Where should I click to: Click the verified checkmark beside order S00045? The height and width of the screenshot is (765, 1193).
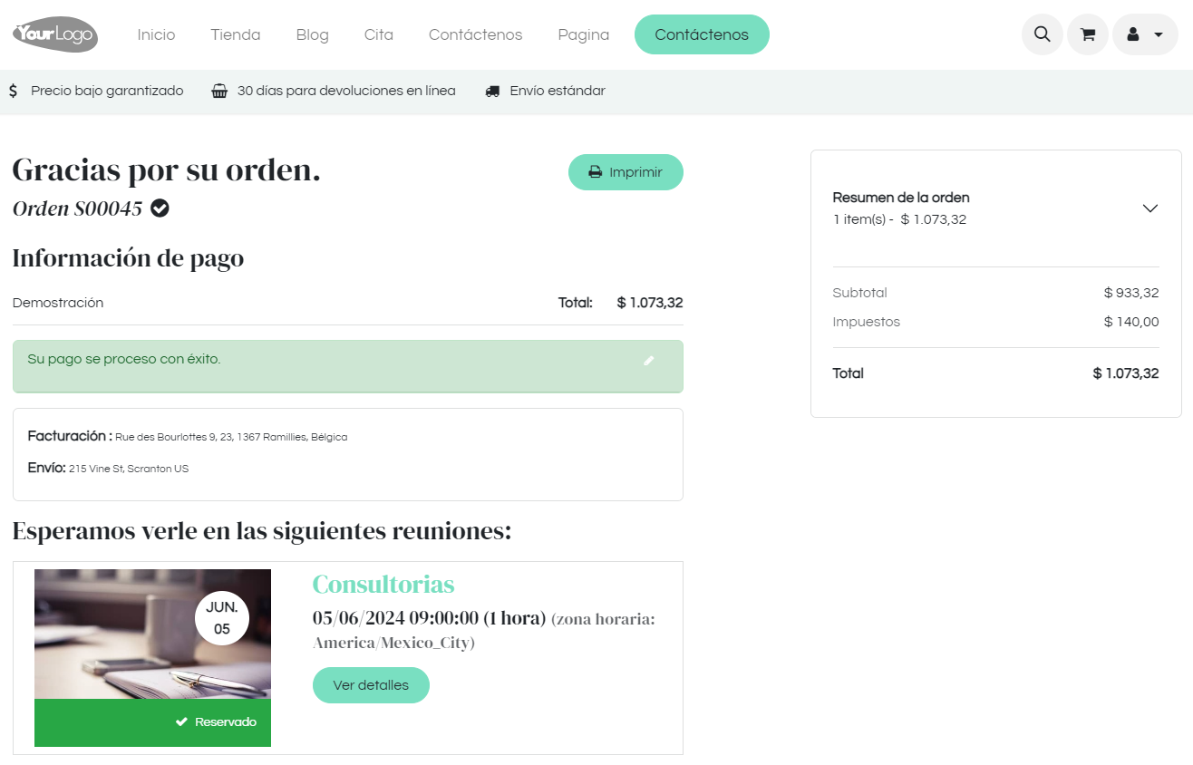pos(160,208)
